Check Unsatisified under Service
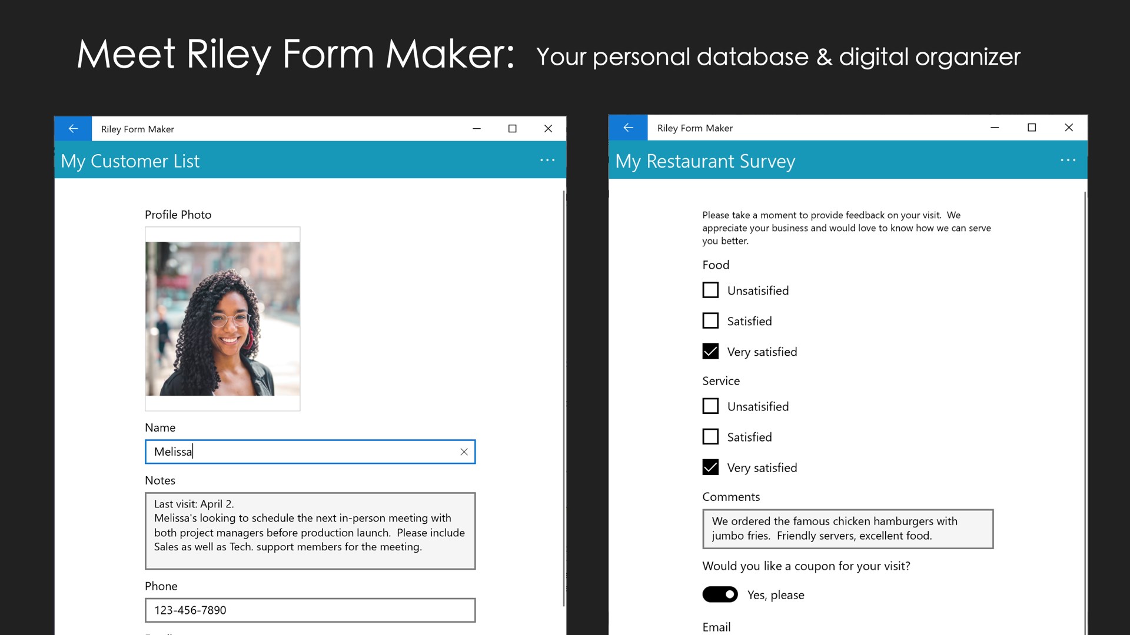Viewport: 1130px width, 635px height. [710, 406]
